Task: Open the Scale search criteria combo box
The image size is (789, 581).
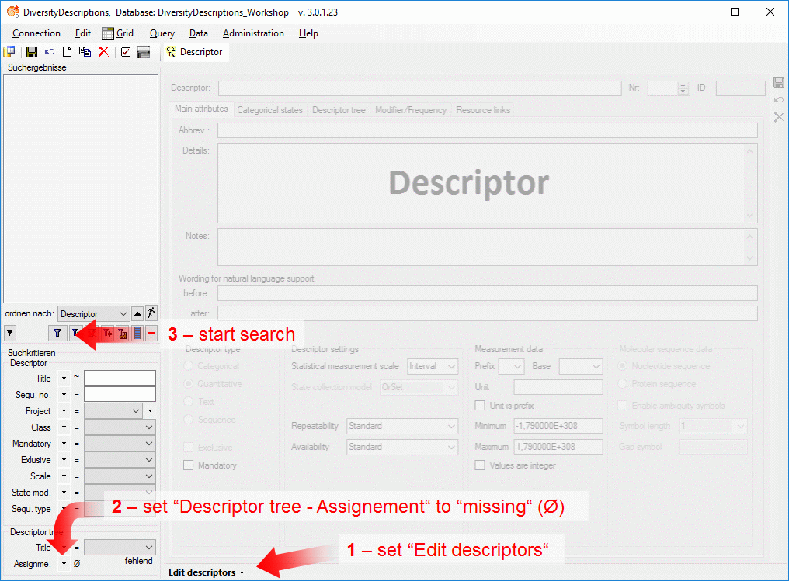Action: tap(120, 476)
